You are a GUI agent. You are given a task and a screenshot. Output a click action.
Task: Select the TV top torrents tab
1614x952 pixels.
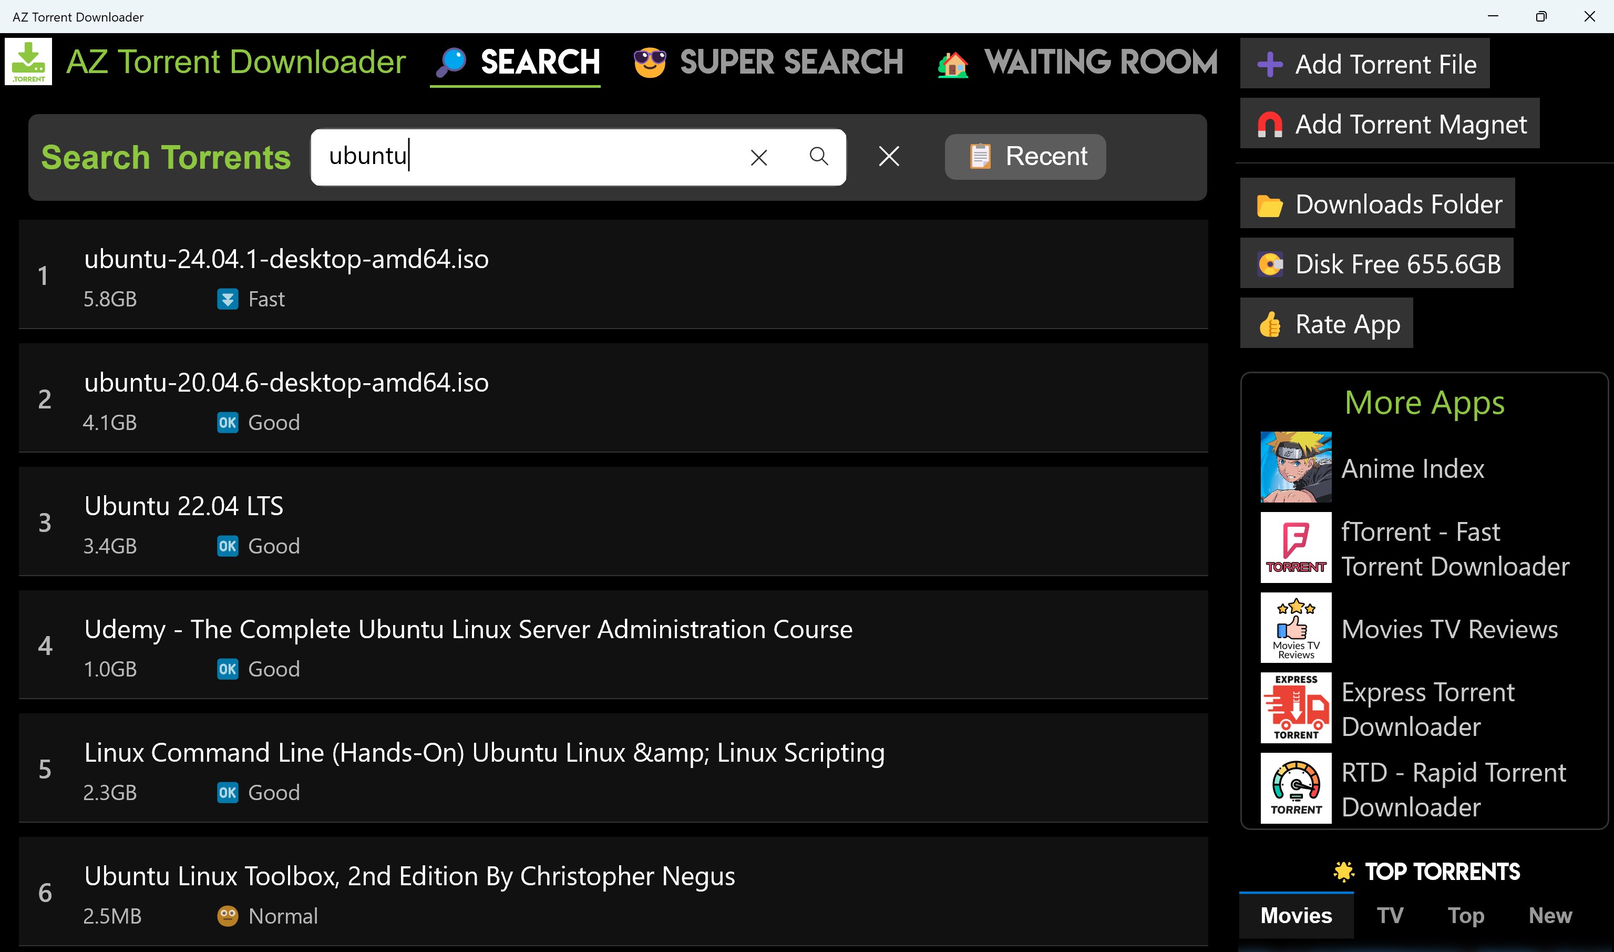pos(1390,915)
